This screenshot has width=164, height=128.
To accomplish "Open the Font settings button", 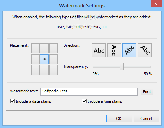I will tap(147, 92).
